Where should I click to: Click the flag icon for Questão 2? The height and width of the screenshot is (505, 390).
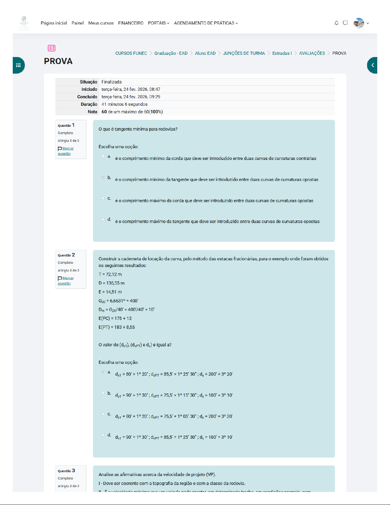click(x=60, y=278)
